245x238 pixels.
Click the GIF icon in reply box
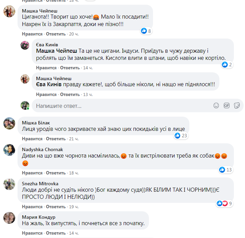[227, 106]
